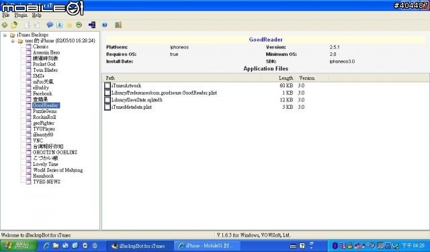Sort by the Version column header
Screen dimensions: 430x252
312,78
